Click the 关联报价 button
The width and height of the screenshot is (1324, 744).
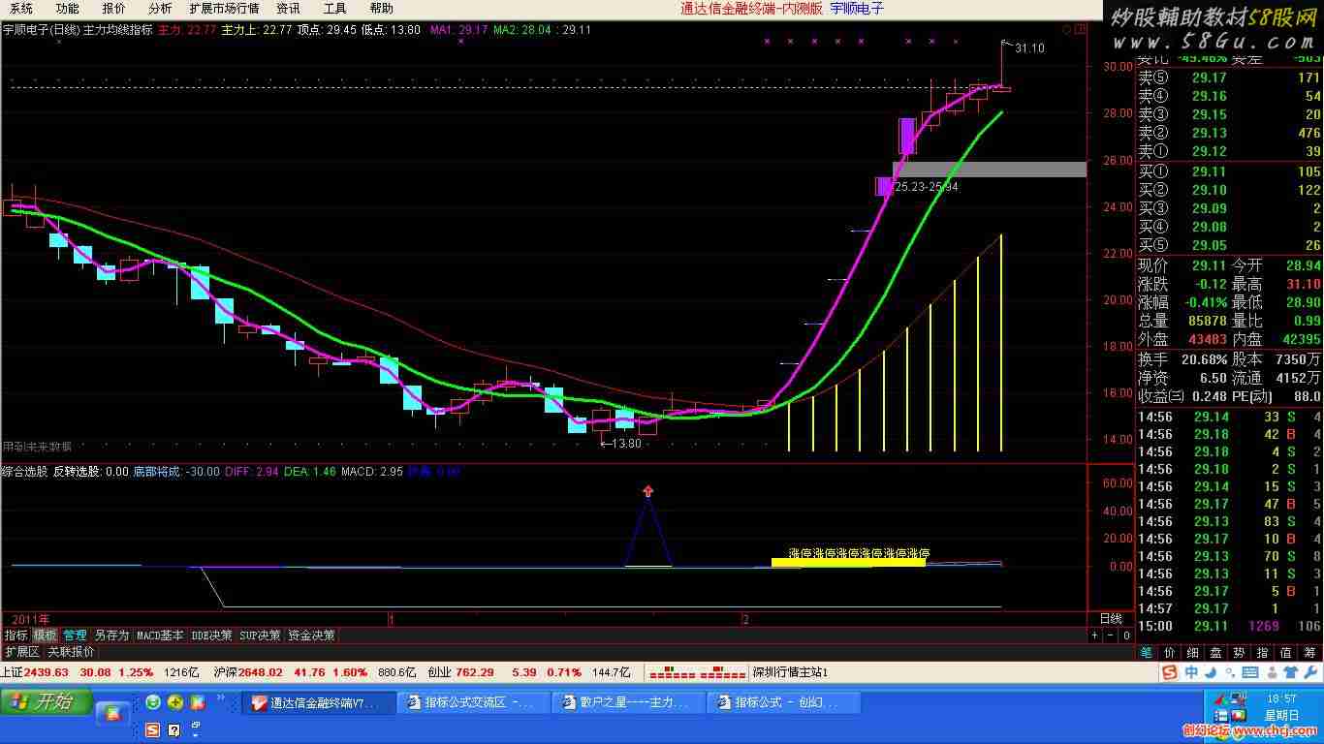click(x=71, y=652)
